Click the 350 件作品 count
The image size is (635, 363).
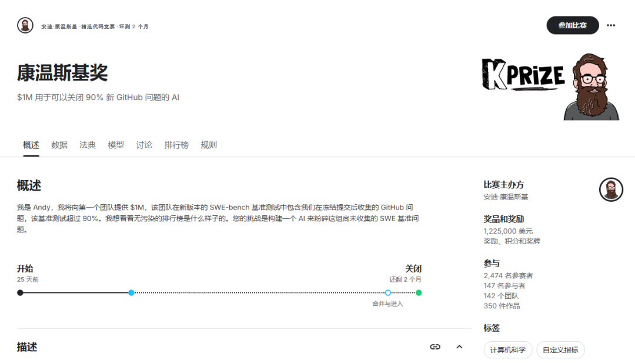pos(502,306)
